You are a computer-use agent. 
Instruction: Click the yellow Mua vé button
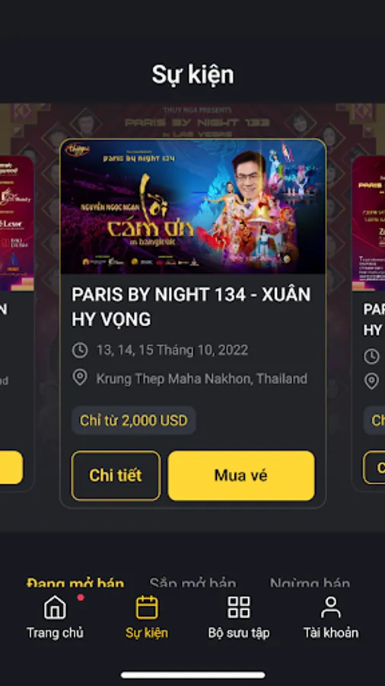241,476
